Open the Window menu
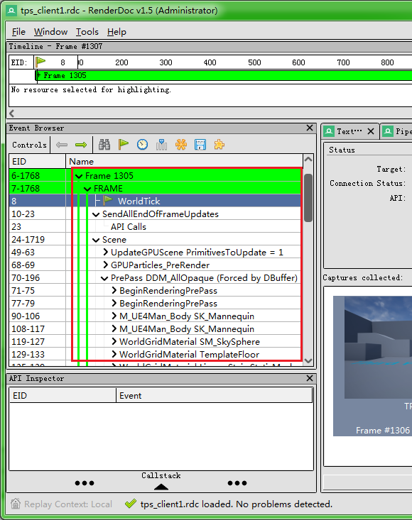This screenshot has width=412, height=520. (x=51, y=32)
